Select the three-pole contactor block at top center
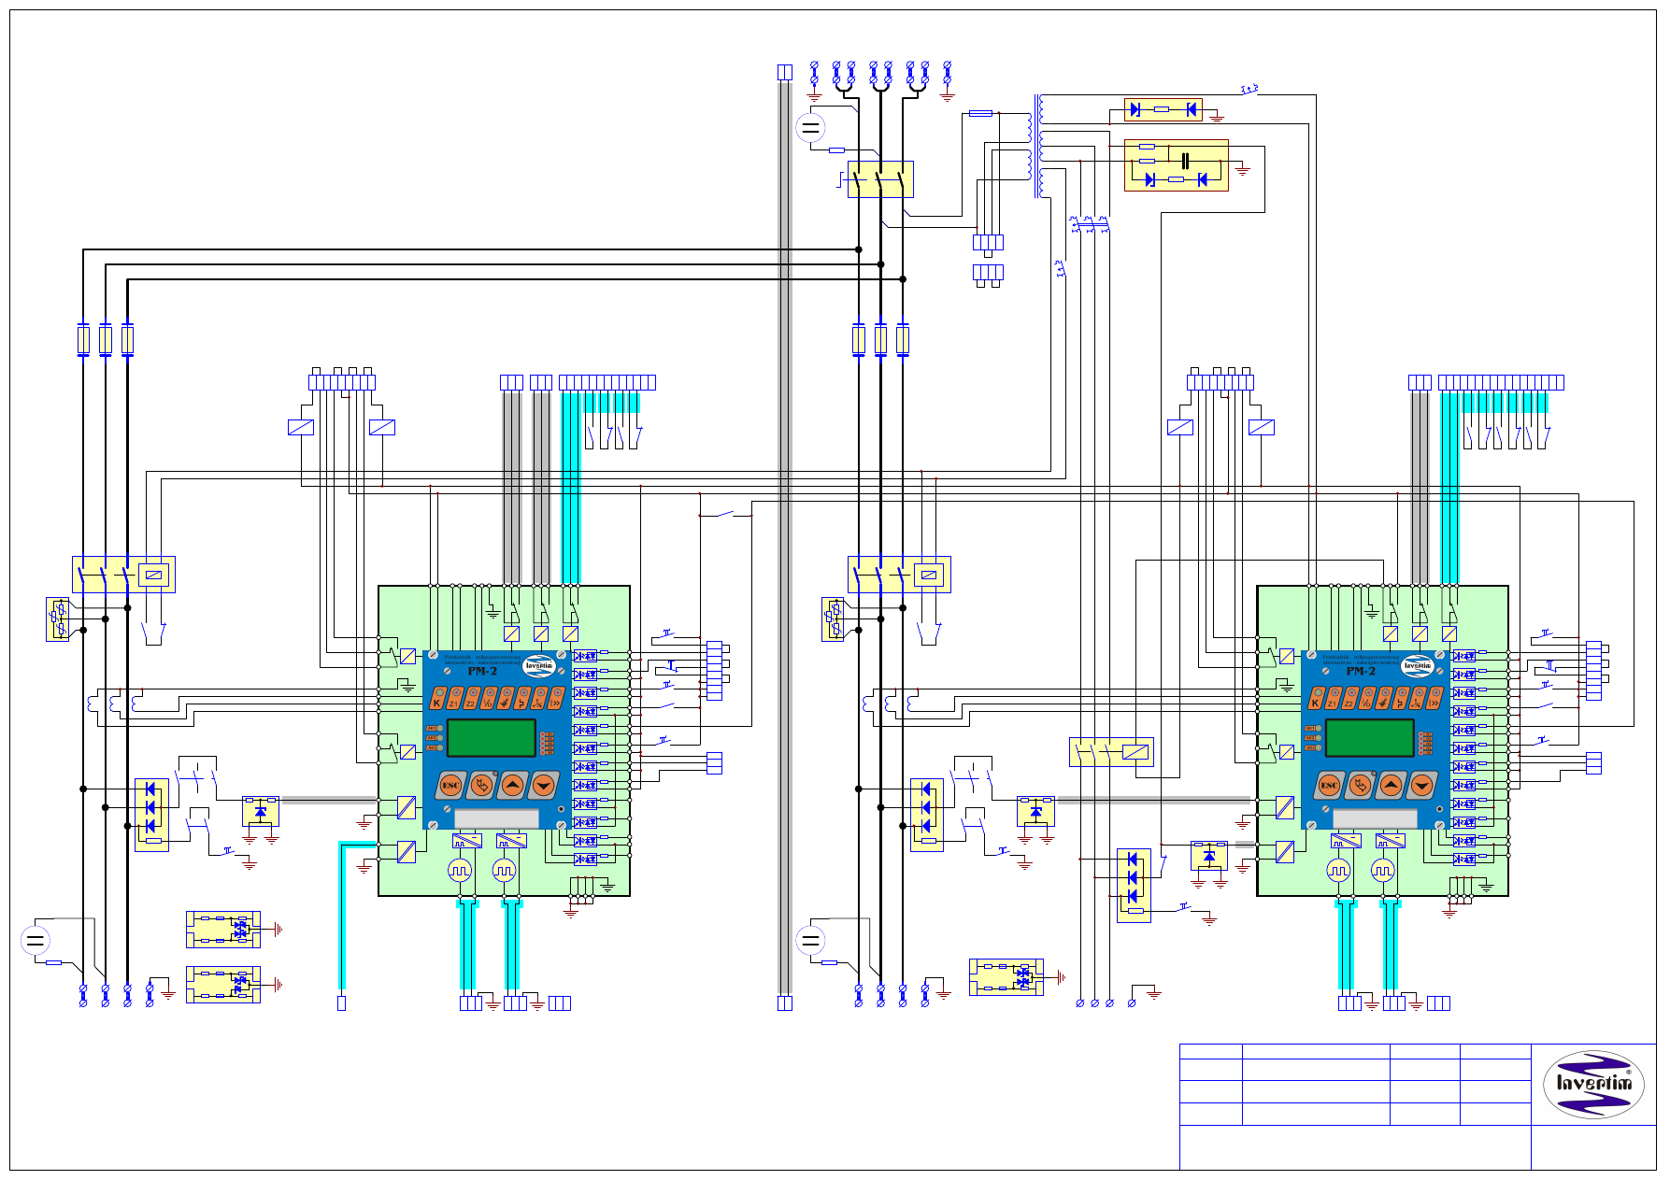 coord(879,179)
